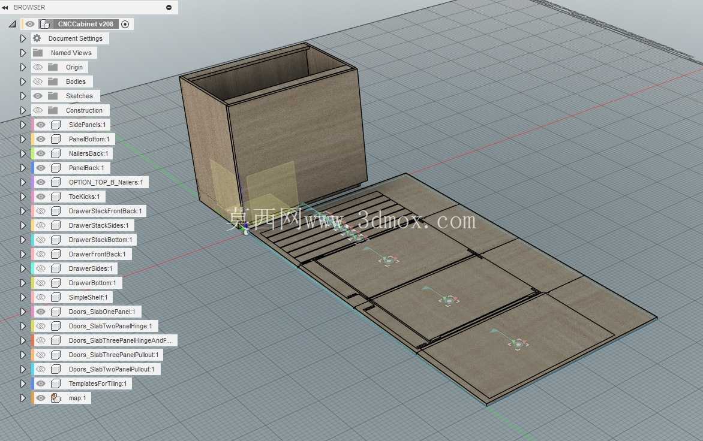Click the Named Views folder icon

38,53
